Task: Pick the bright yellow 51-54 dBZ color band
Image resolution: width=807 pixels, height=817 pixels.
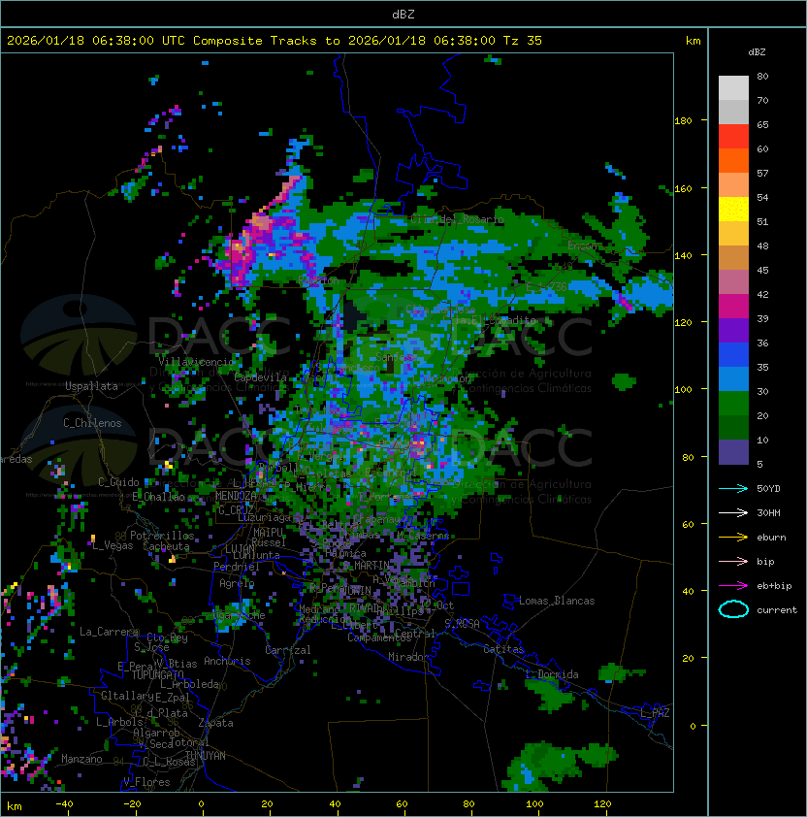Action: [x=733, y=209]
